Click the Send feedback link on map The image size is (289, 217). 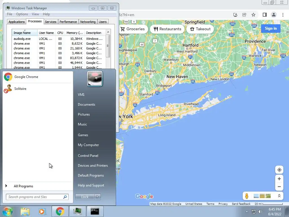point(241,204)
